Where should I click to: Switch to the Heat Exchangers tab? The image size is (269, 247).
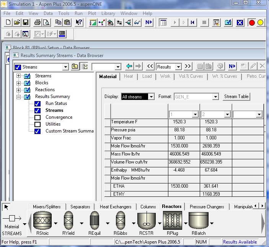[115, 207]
